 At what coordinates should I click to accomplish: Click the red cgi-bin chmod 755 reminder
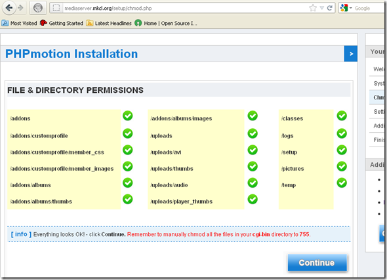218,234
